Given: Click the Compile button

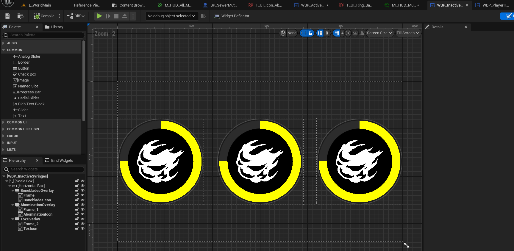Looking at the screenshot, I should (x=44, y=16).
